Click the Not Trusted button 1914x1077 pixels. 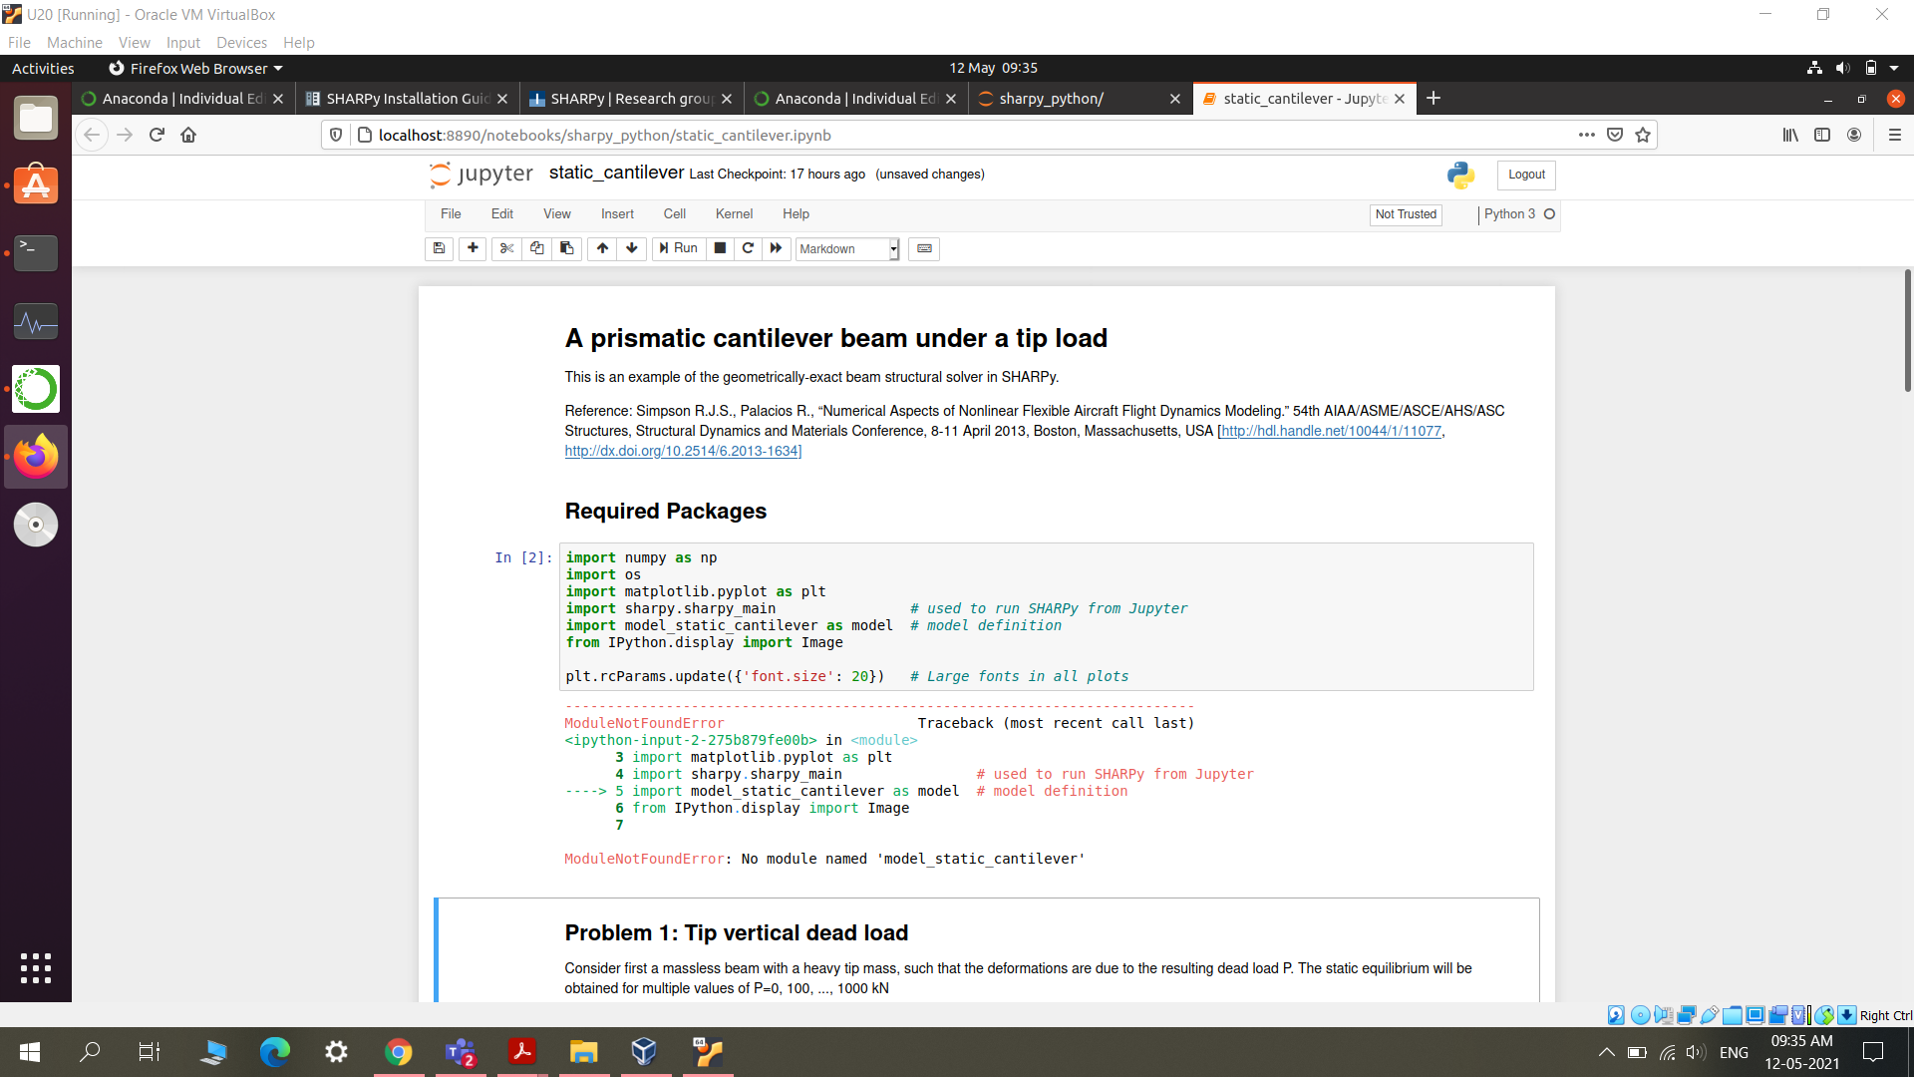[x=1406, y=214]
